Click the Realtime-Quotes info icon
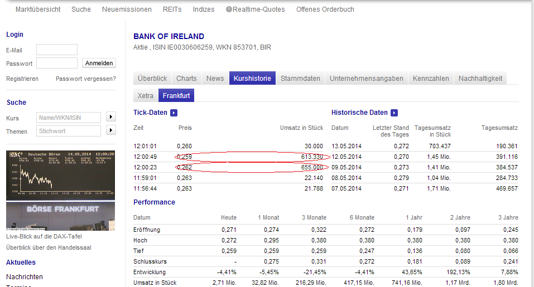Image resolution: width=534 pixels, height=287 pixels. (229, 9)
